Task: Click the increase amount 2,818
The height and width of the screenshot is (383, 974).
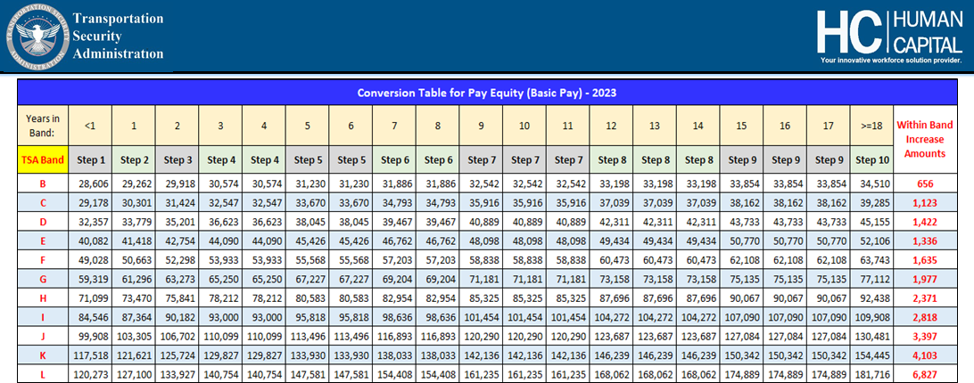Action: pos(925,317)
